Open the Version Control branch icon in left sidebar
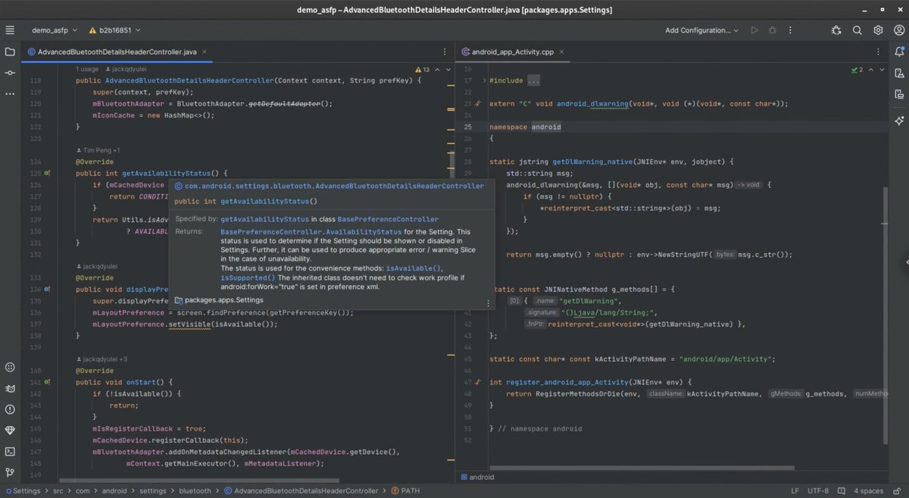The width and height of the screenshot is (909, 498). tap(10, 472)
